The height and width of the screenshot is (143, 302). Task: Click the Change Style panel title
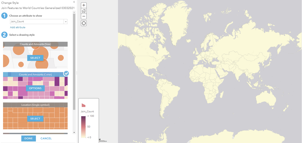(x=10, y=3)
